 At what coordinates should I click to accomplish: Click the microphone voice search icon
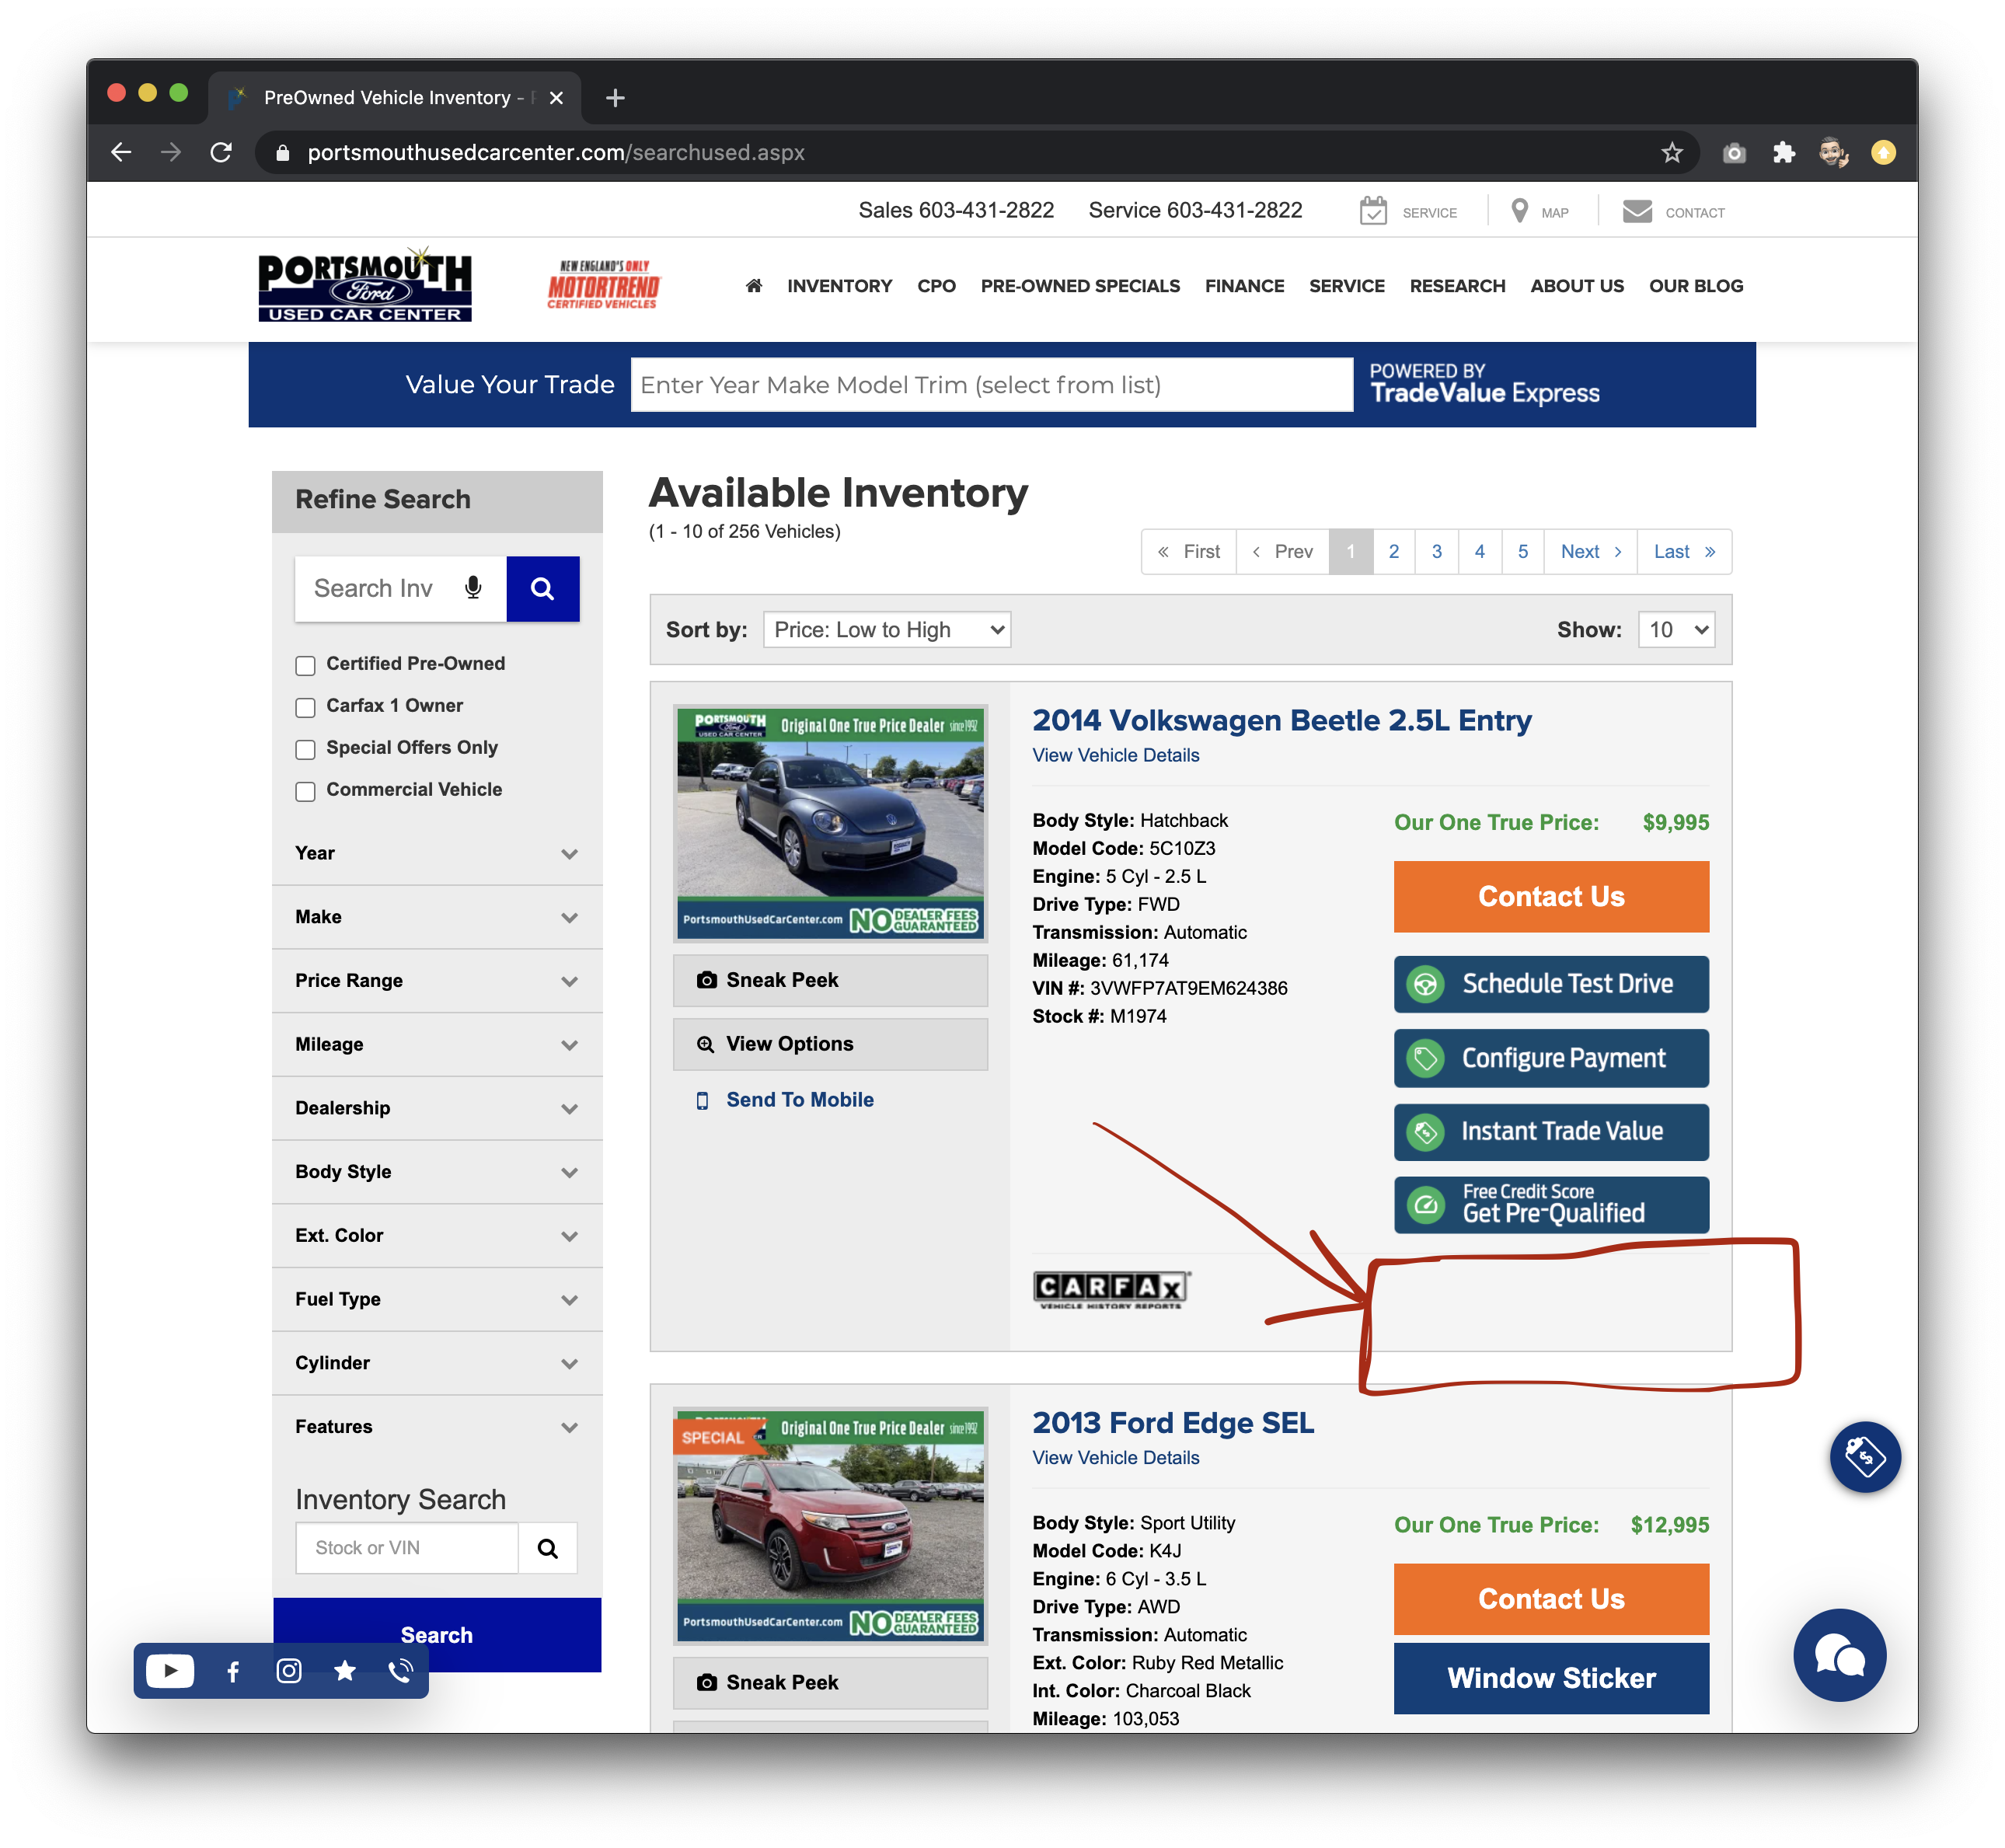click(473, 588)
